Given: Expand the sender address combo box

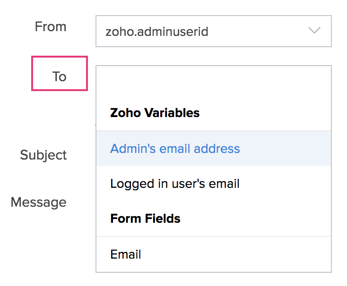Looking at the screenshot, I should (213, 31).
